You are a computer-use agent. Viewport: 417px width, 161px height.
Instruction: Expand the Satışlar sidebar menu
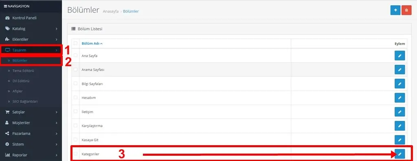click(x=31, y=112)
